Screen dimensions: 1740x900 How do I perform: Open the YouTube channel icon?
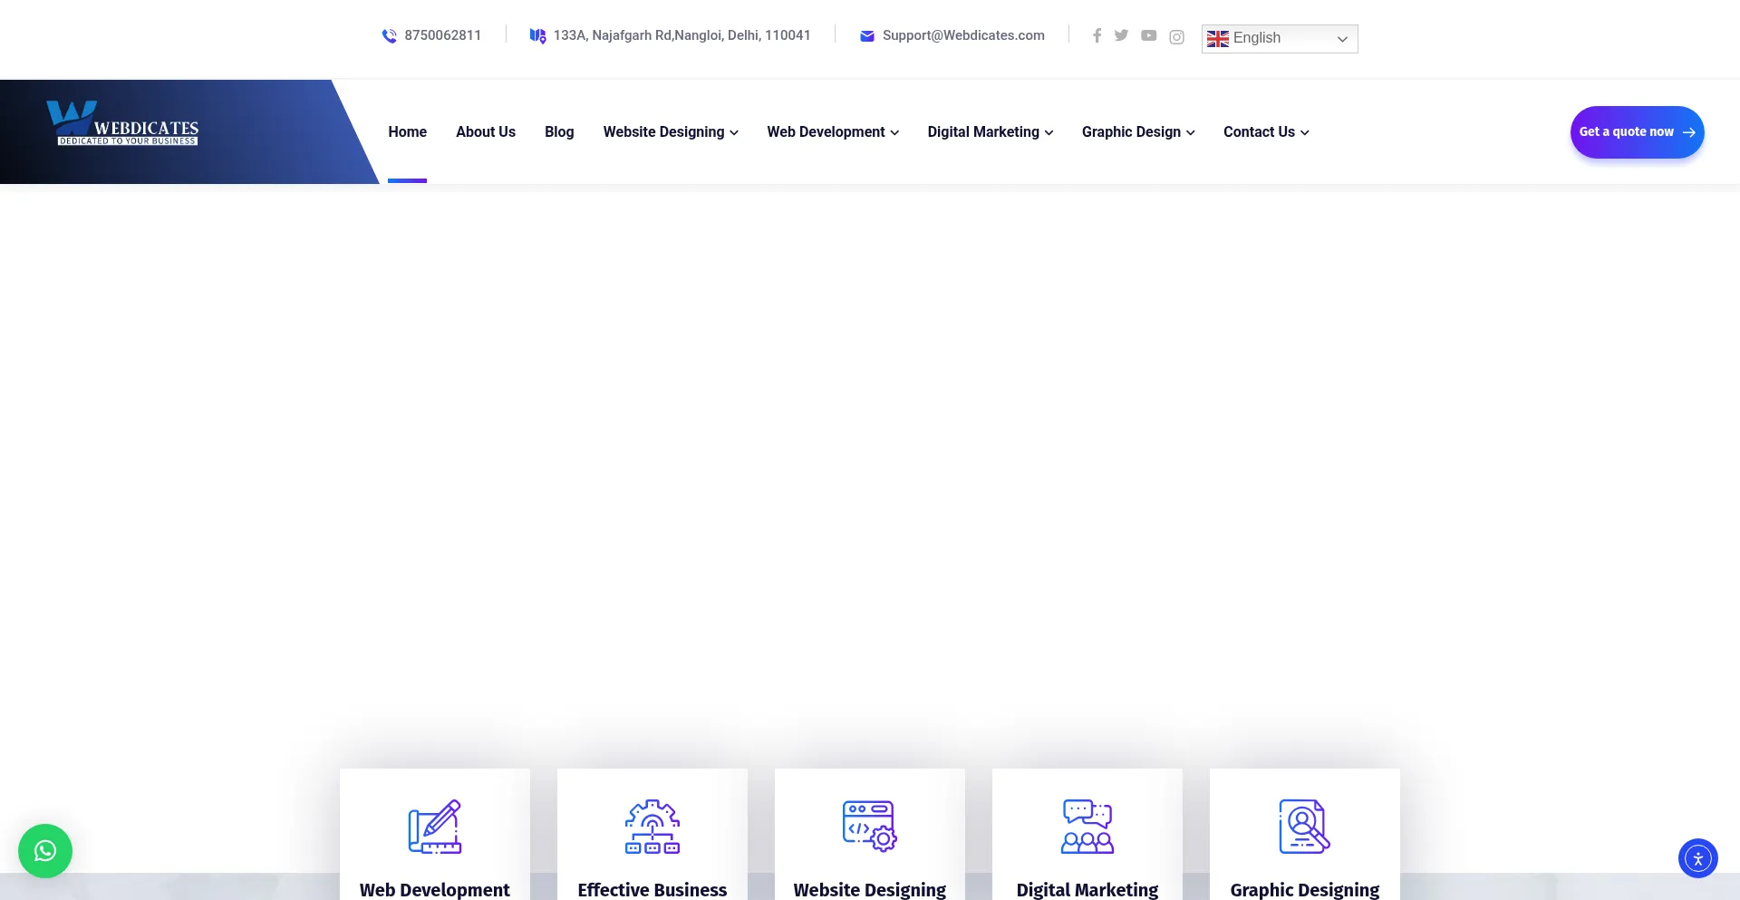pos(1149,35)
